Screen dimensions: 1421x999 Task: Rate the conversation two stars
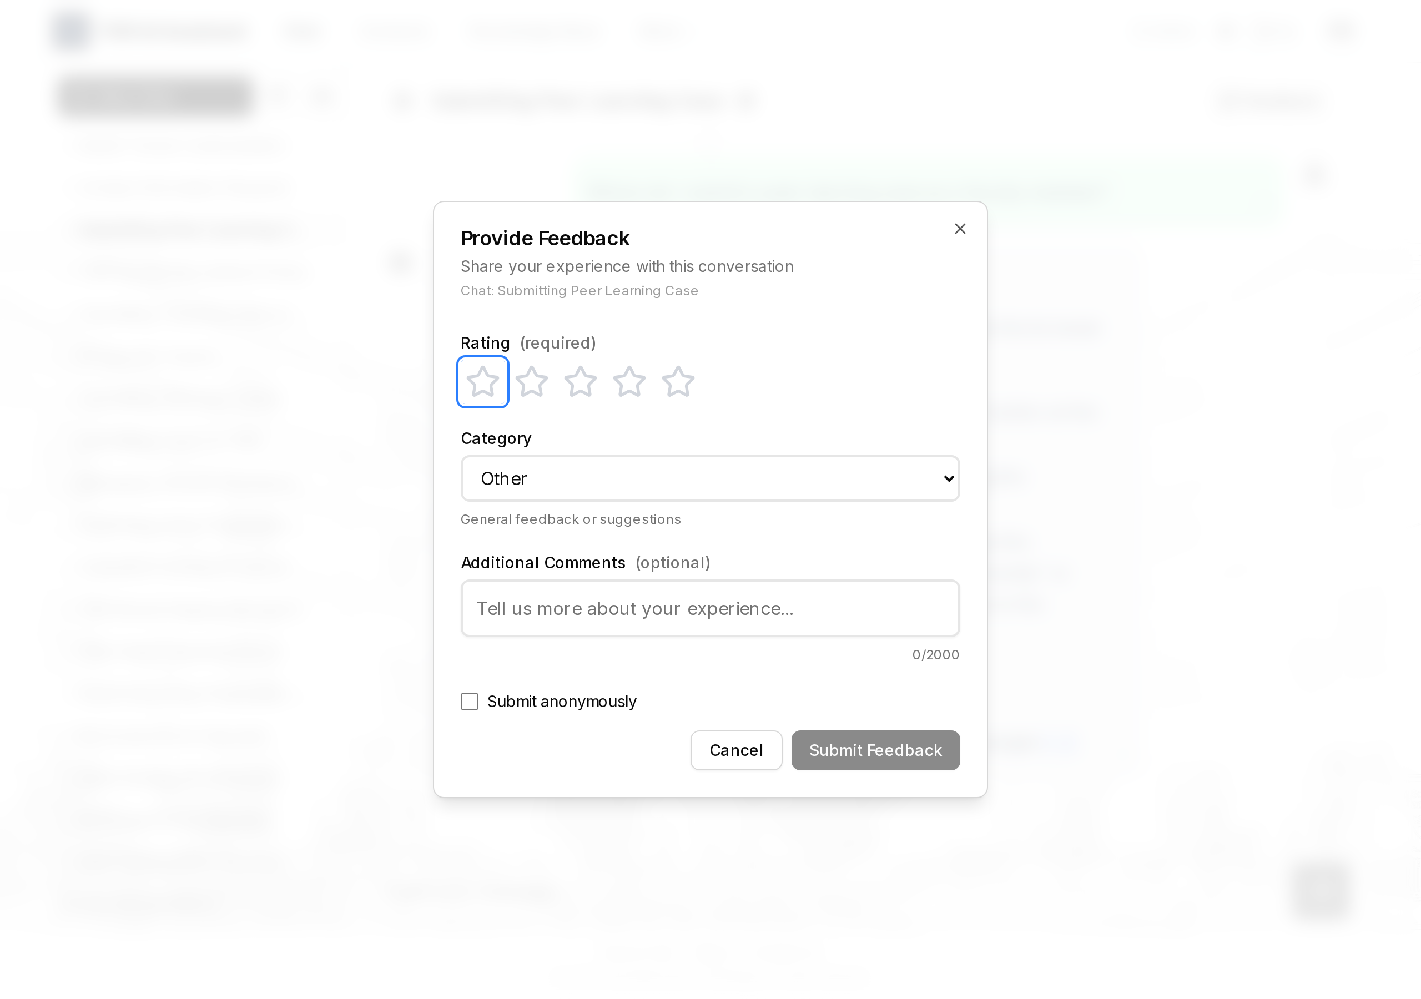pyautogui.click(x=532, y=381)
